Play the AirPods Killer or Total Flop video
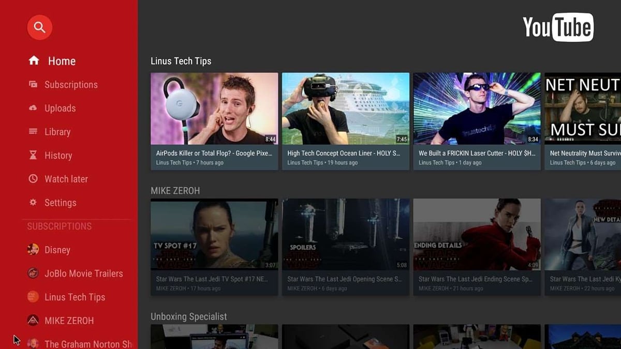Screen dimensions: 621x349 coord(214,108)
